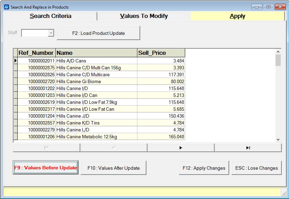Select Hills Canine C/D Multi Can 156g
Image resolution: width=289 pixels, height=199 pixels.
tap(97, 68)
